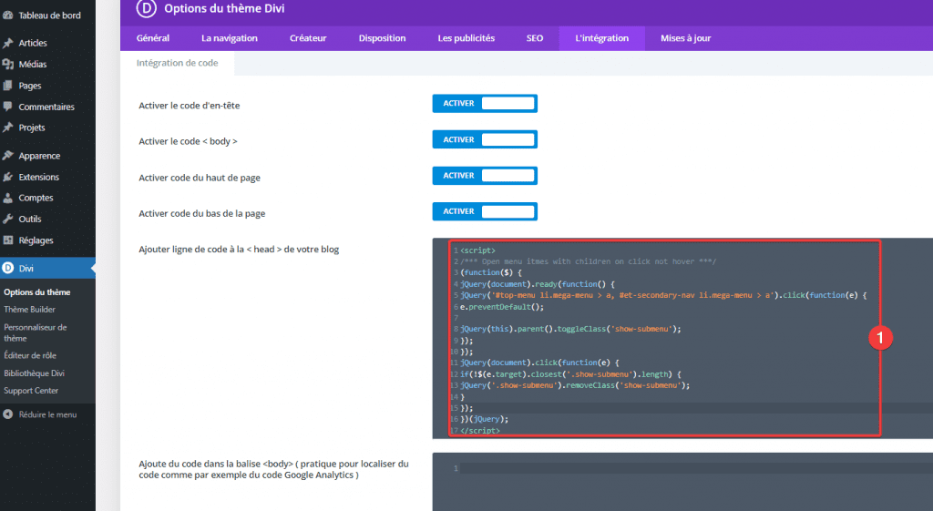Image resolution: width=933 pixels, height=511 pixels.
Task: Open the Général tab
Action: (x=153, y=38)
